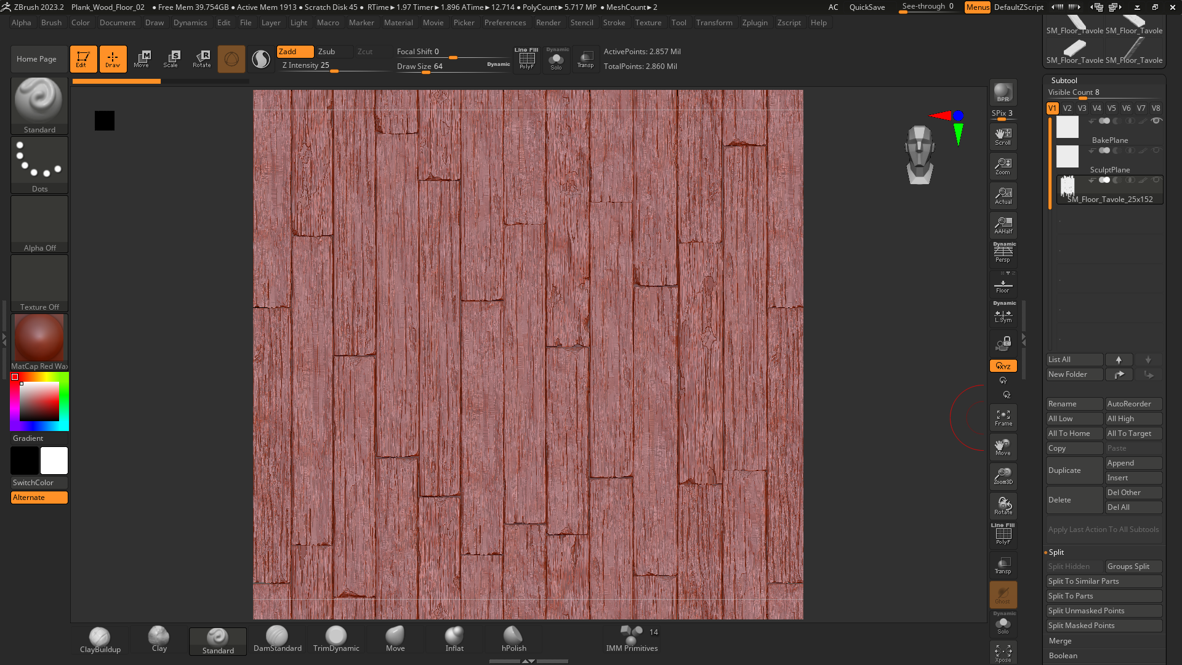Collapse the Split section
The width and height of the screenshot is (1182, 665).
pyautogui.click(x=1056, y=552)
